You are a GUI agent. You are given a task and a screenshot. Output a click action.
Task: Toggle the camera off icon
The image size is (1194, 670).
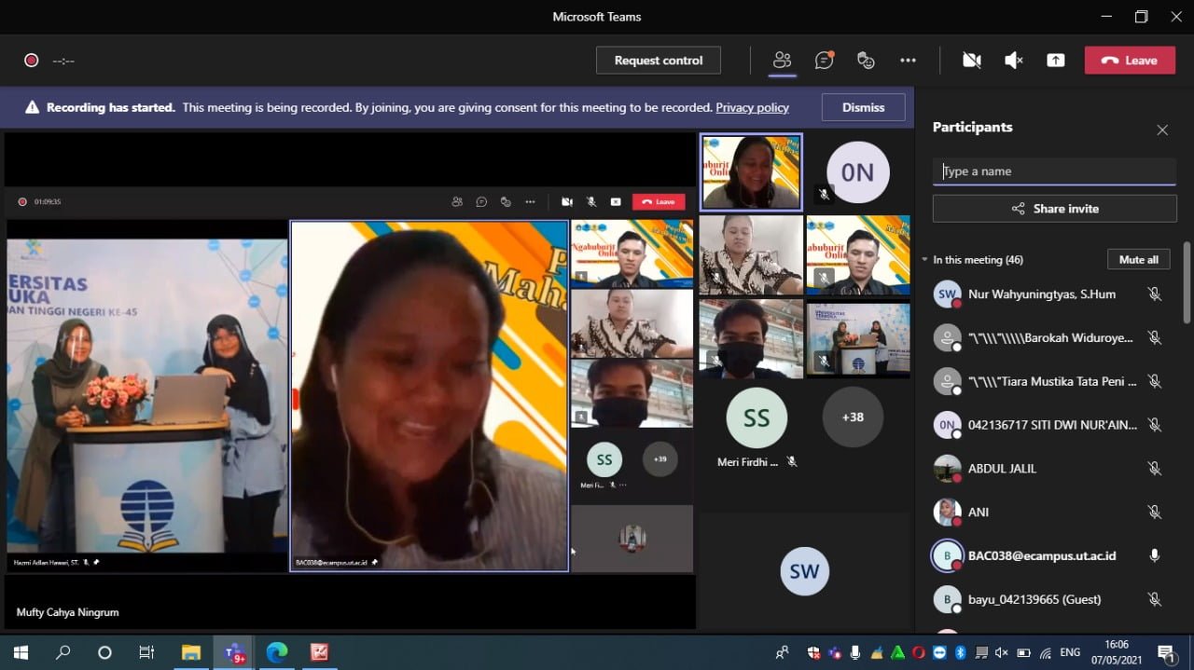tap(972, 61)
